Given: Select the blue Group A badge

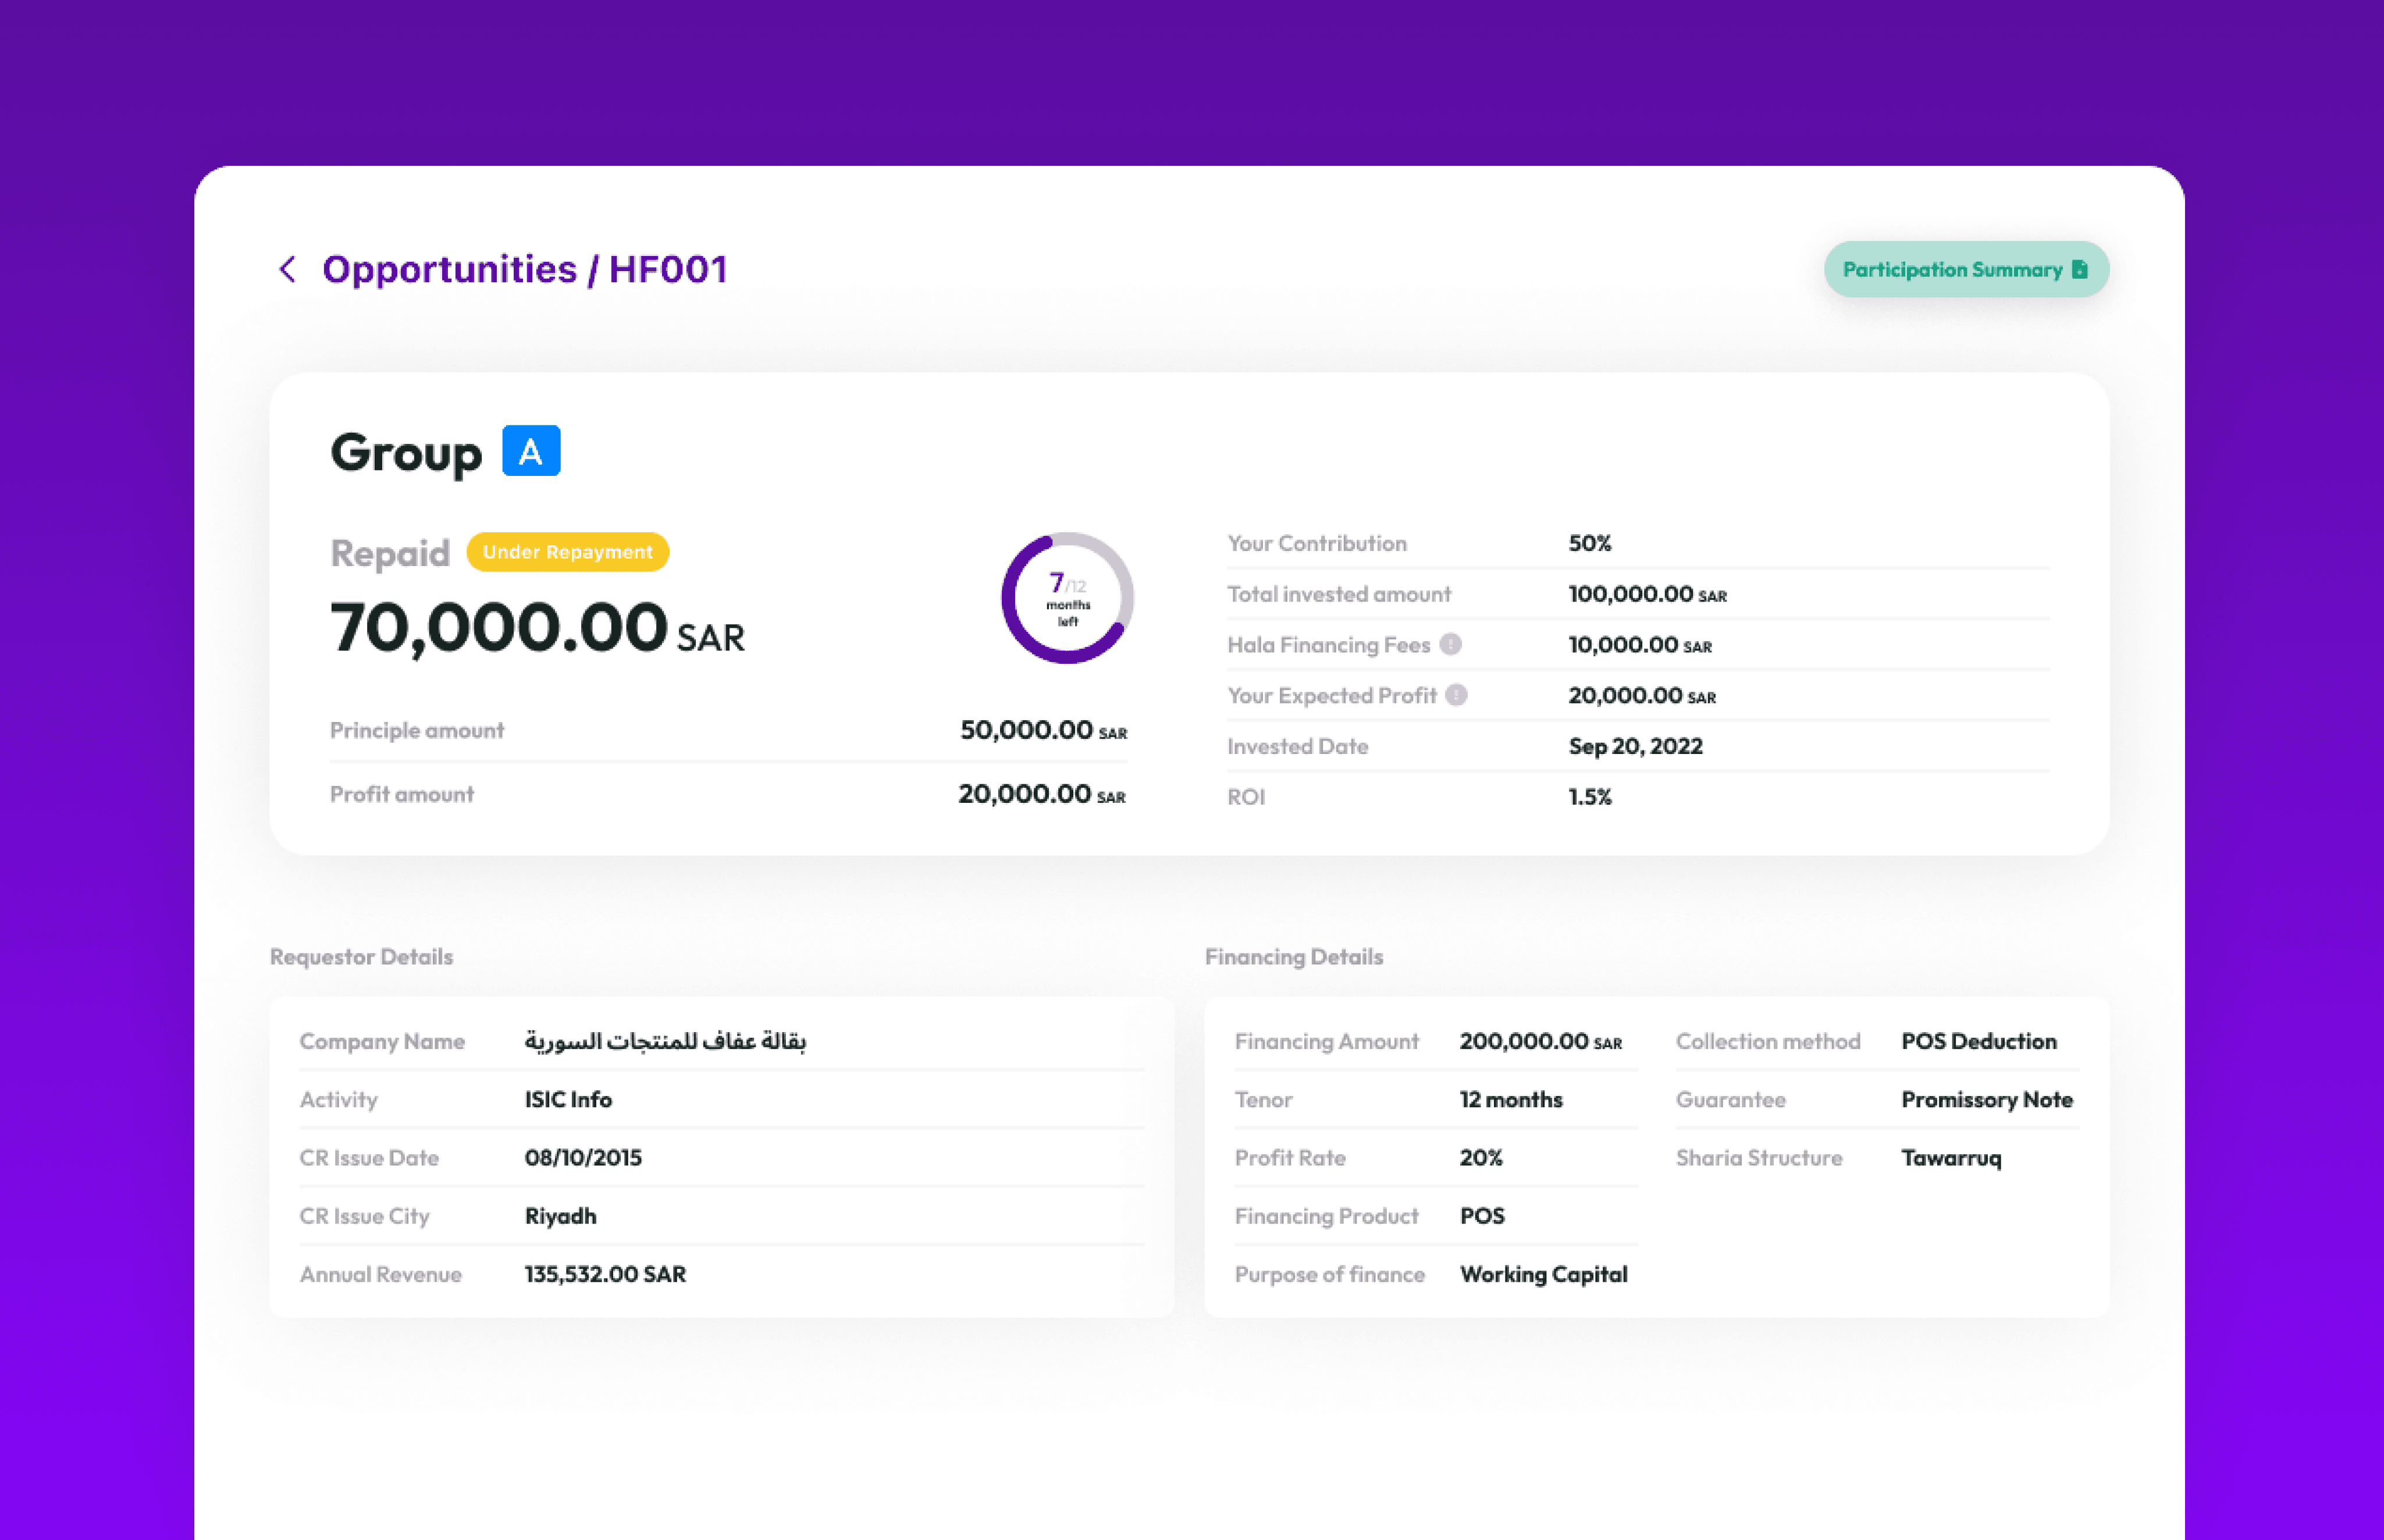Looking at the screenshot, I should [531, 451].
